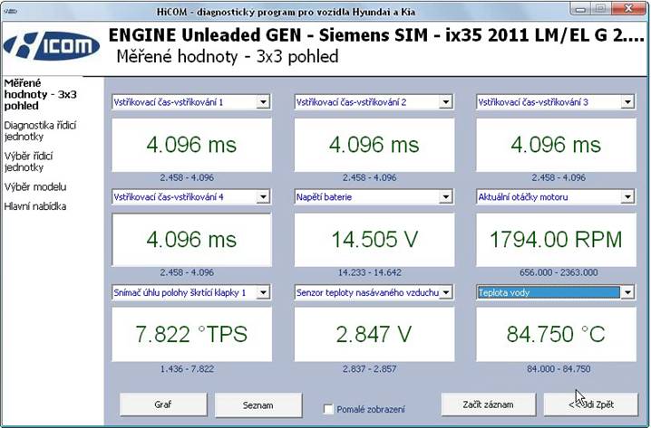Open the Vstřikovací čas-vstřikování 3 dropdown

pyautogui.click(x=627, y=102)
